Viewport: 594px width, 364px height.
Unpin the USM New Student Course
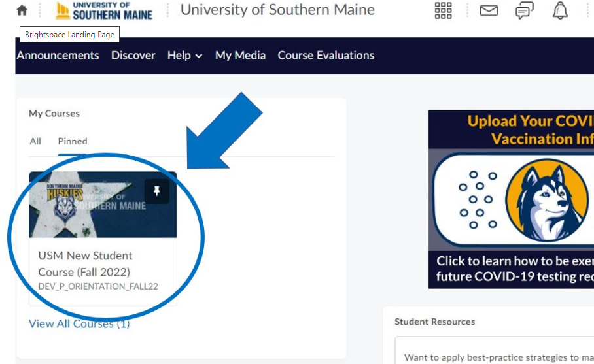click(x=157, y=191)
